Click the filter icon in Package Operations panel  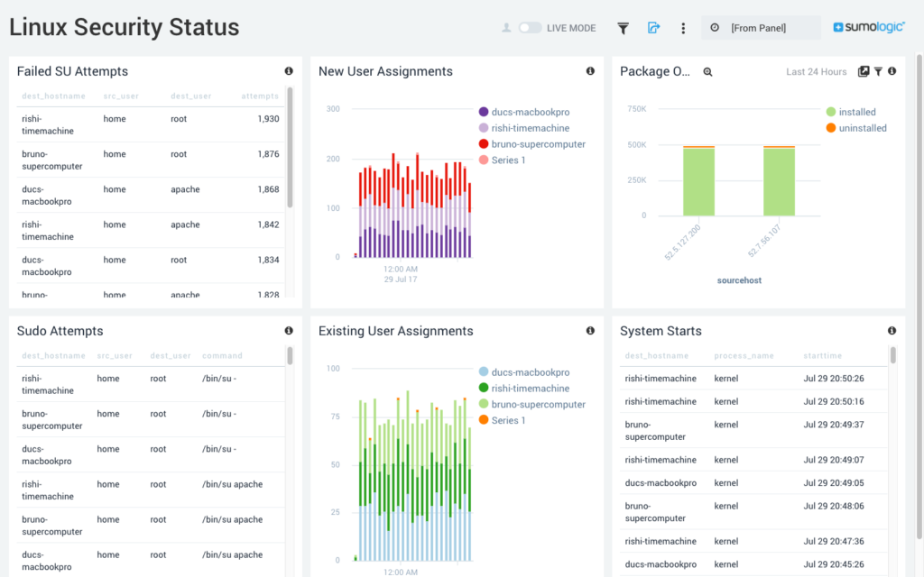click(x=878, y=71)
